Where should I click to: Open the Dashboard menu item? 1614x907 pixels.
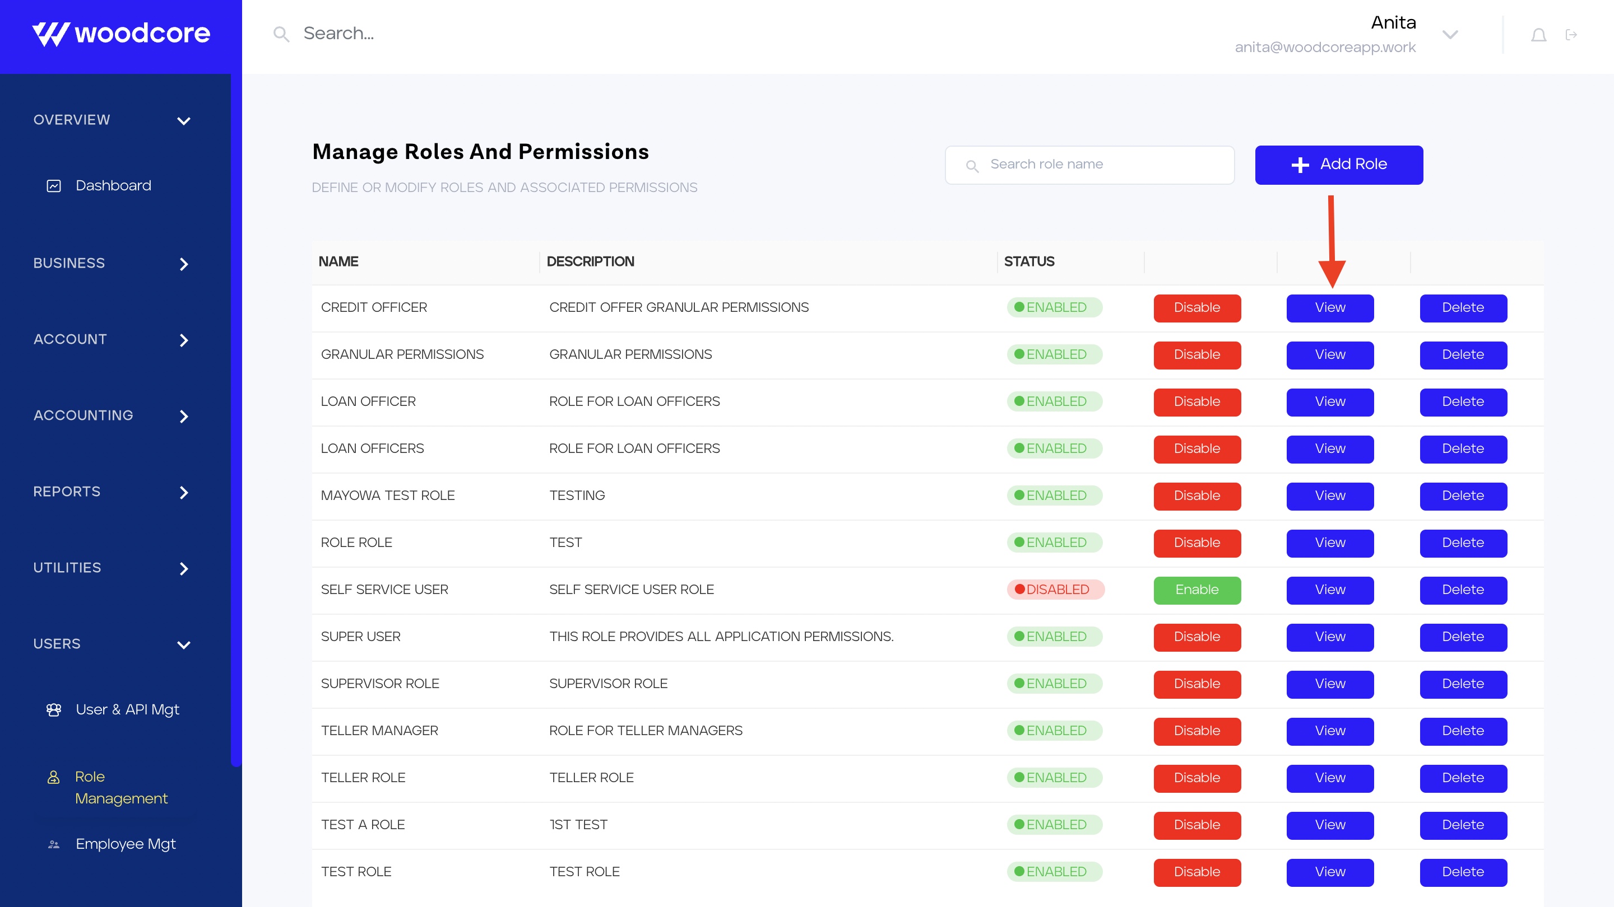click(113, 186)
